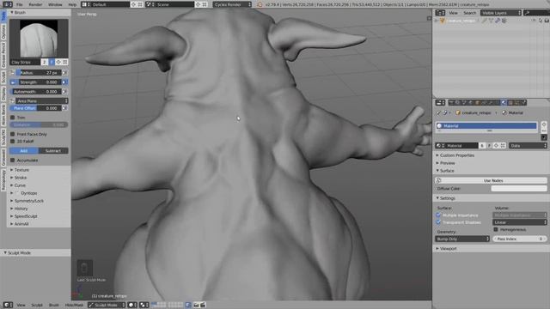Image resolution: width=550 pixels, height=309 pixels.
Task: Open the Render properties tab icon
Action: coord(451,103)
